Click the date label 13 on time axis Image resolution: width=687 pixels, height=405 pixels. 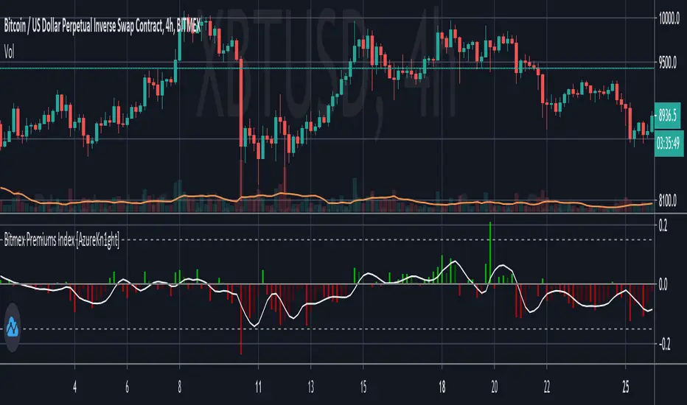(310, 387)
